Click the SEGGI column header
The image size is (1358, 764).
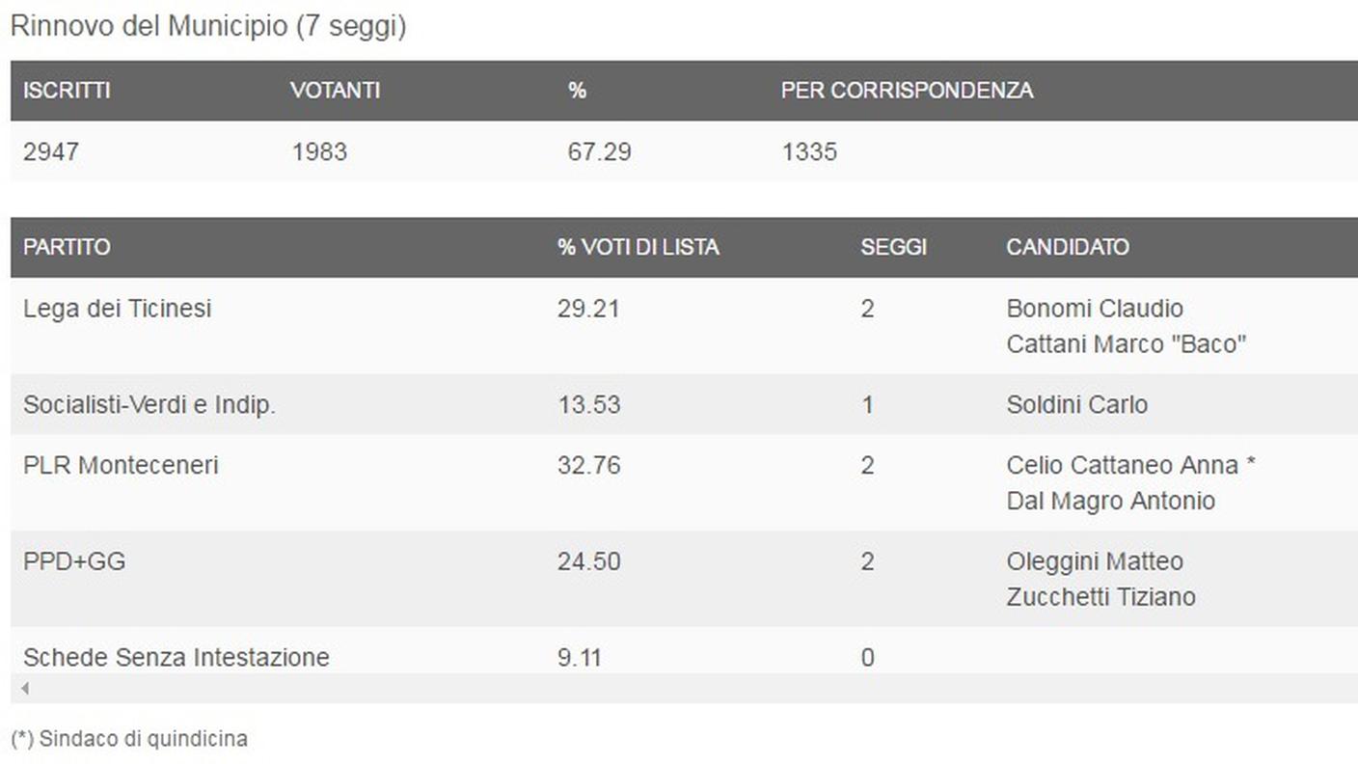click(893, 247)
